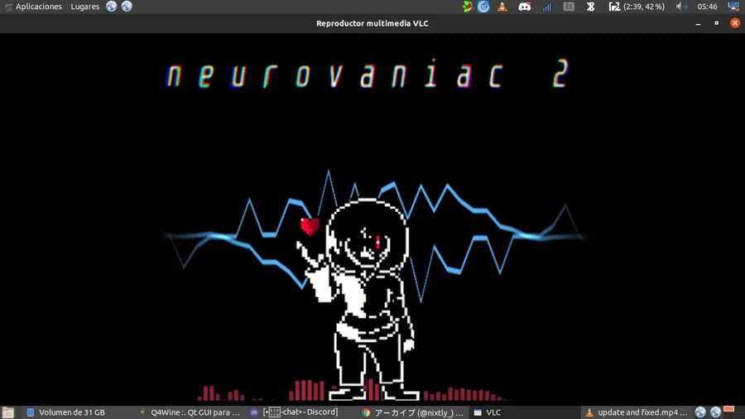Click the first globe launcher beside Lugares
This screenshot has height=419, width=745.
point(111,6)
